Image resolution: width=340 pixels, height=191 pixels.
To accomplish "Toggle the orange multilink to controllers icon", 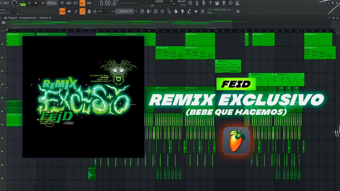I will point(82,11).
